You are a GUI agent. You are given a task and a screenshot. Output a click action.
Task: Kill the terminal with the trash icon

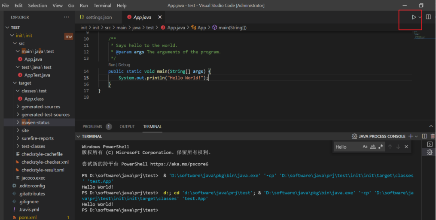pos(433,136)
